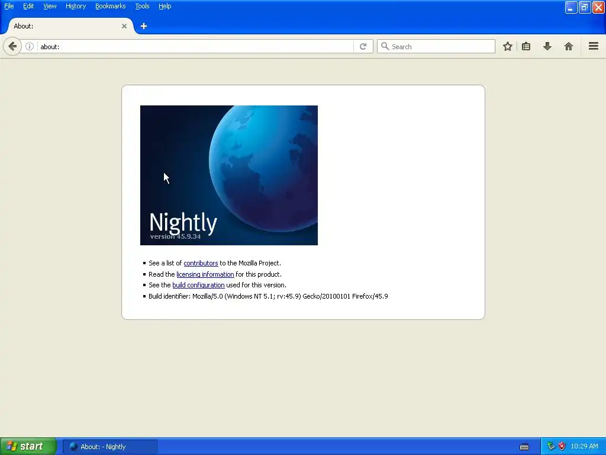Bookmark this page with the star icon
The image size is (606, 455).
507,46
